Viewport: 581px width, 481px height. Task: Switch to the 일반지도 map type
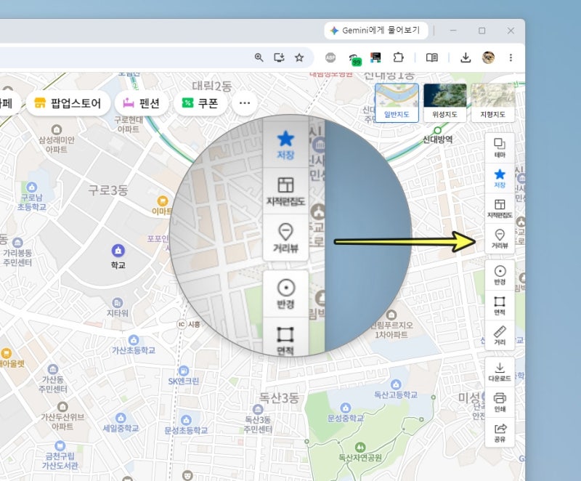click(x=397, y=102)
